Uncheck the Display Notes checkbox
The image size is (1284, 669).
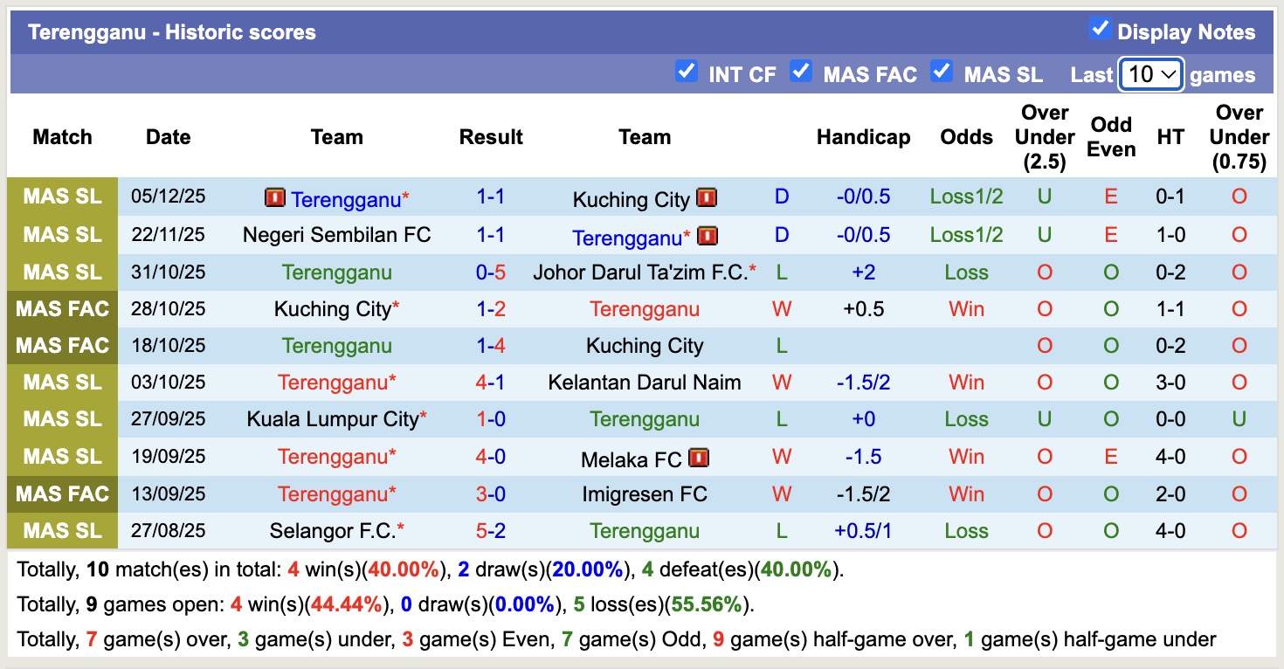(1098, 27)
